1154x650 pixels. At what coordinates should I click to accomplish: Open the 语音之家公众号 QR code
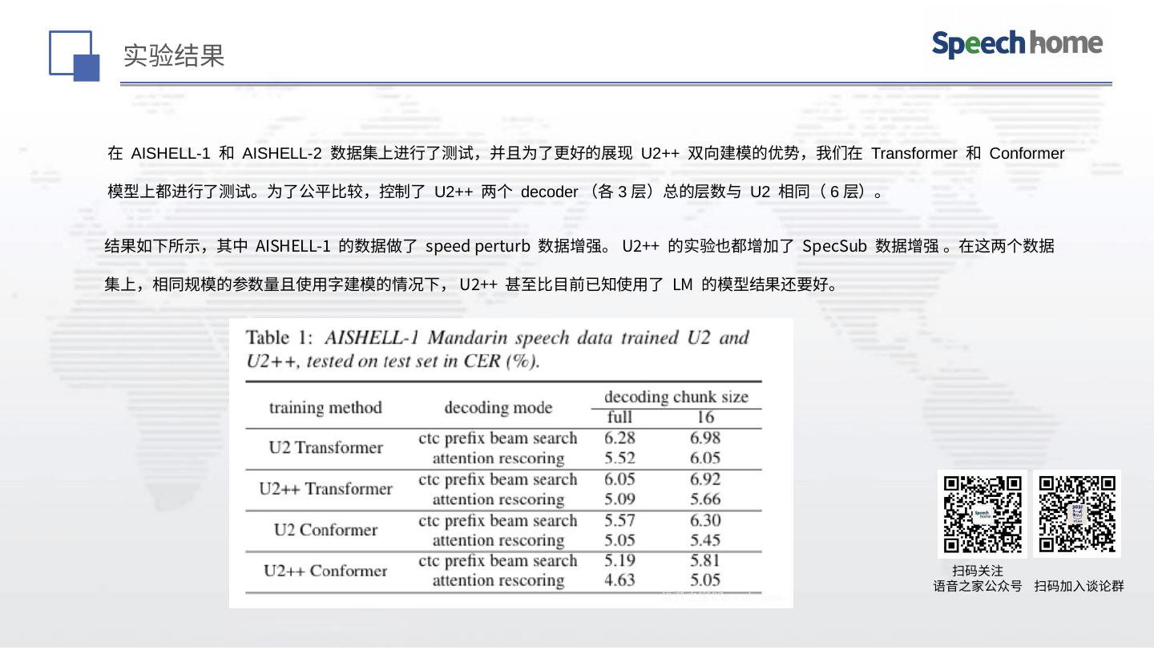[983, 514]
